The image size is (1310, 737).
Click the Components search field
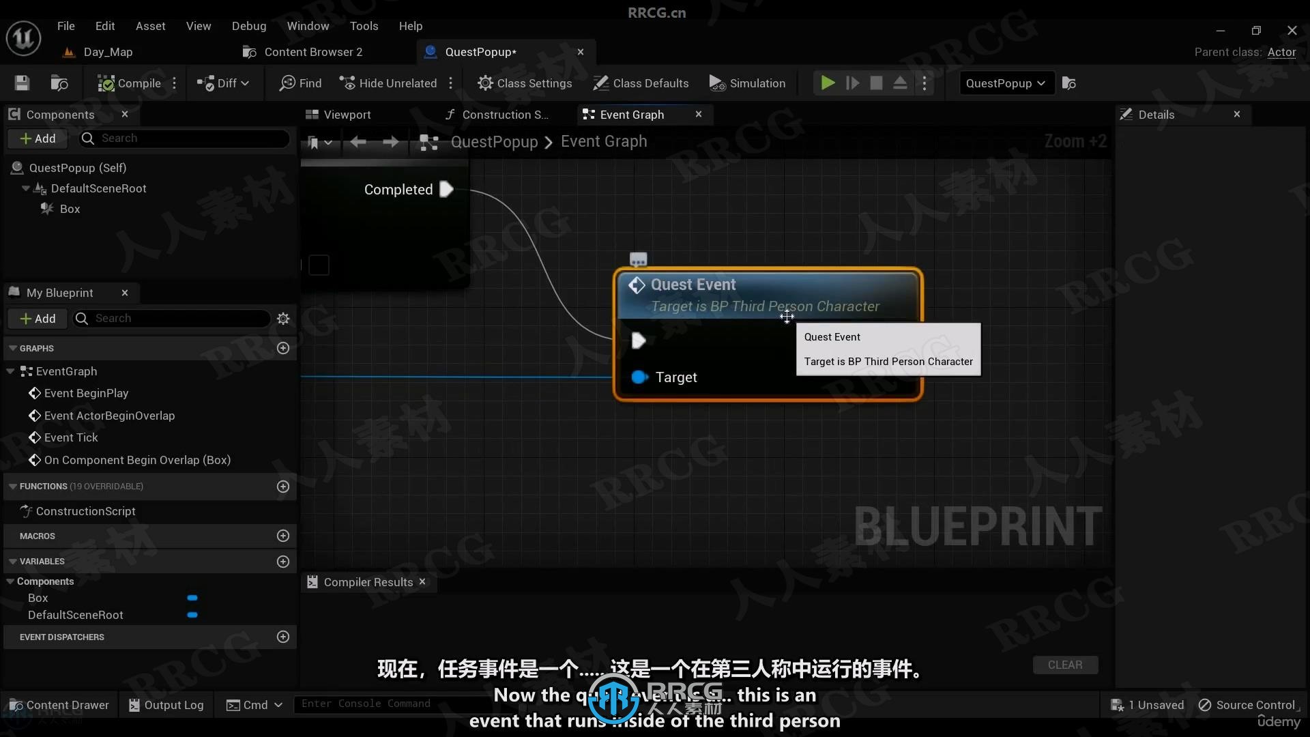[x=186, y=139]
